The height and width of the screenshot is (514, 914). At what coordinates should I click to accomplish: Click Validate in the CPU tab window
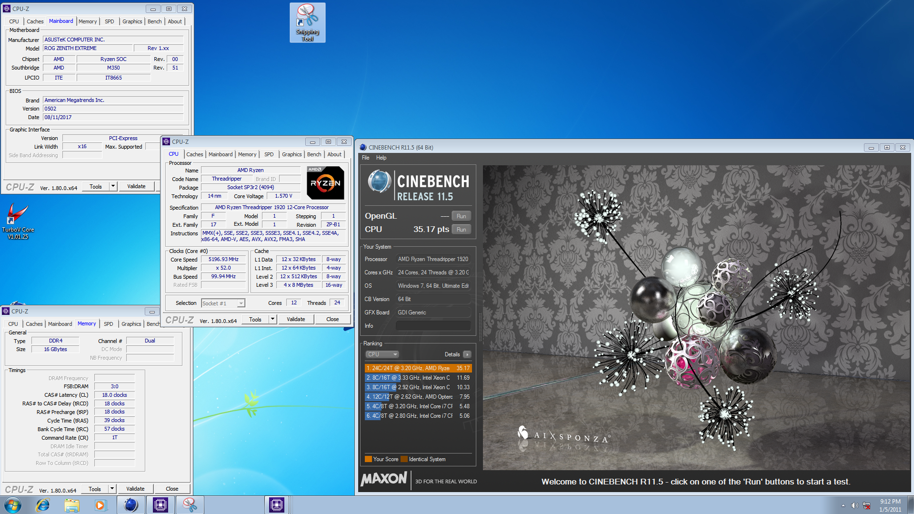tap(296, 319)
